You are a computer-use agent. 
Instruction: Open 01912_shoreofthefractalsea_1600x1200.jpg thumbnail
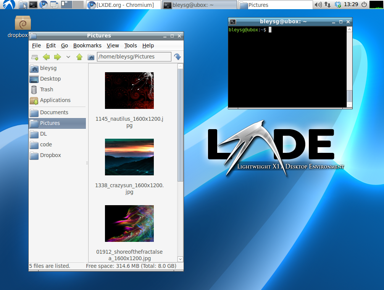(x=129, y=224)
